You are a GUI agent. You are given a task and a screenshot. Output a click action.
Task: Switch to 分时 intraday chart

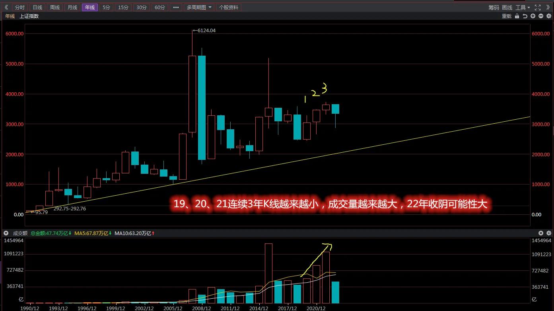pyautogui.click(x=20, y=7)
